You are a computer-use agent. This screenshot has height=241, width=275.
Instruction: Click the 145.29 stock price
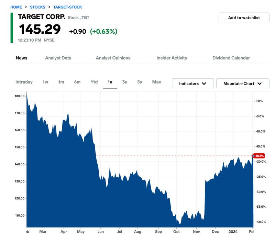click(40, 29)
